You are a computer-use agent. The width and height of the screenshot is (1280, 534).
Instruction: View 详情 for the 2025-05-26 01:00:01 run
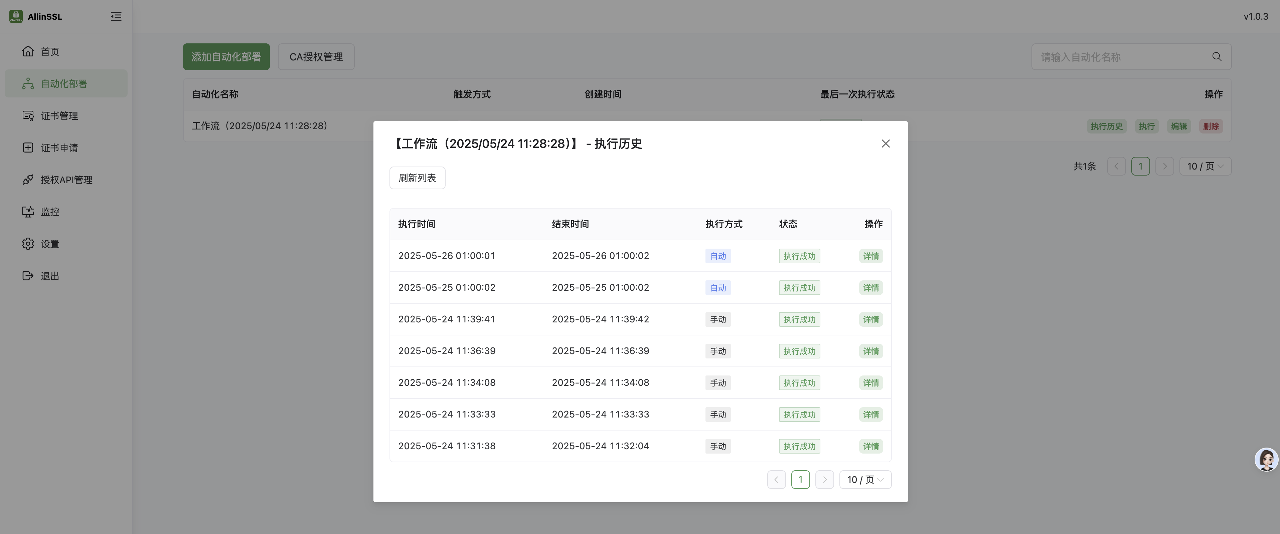[x=870, y=256]
